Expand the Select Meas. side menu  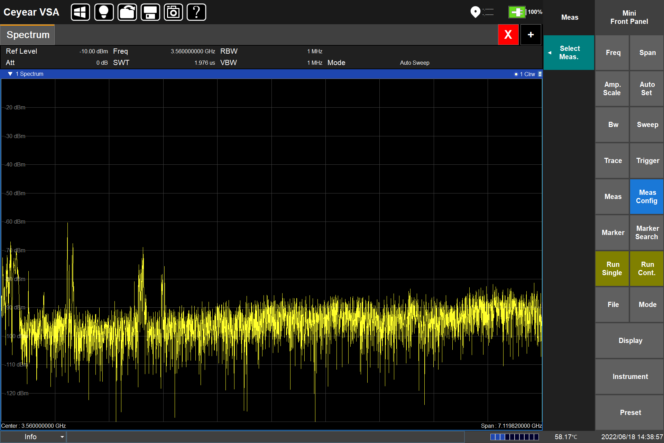(569, 53)
